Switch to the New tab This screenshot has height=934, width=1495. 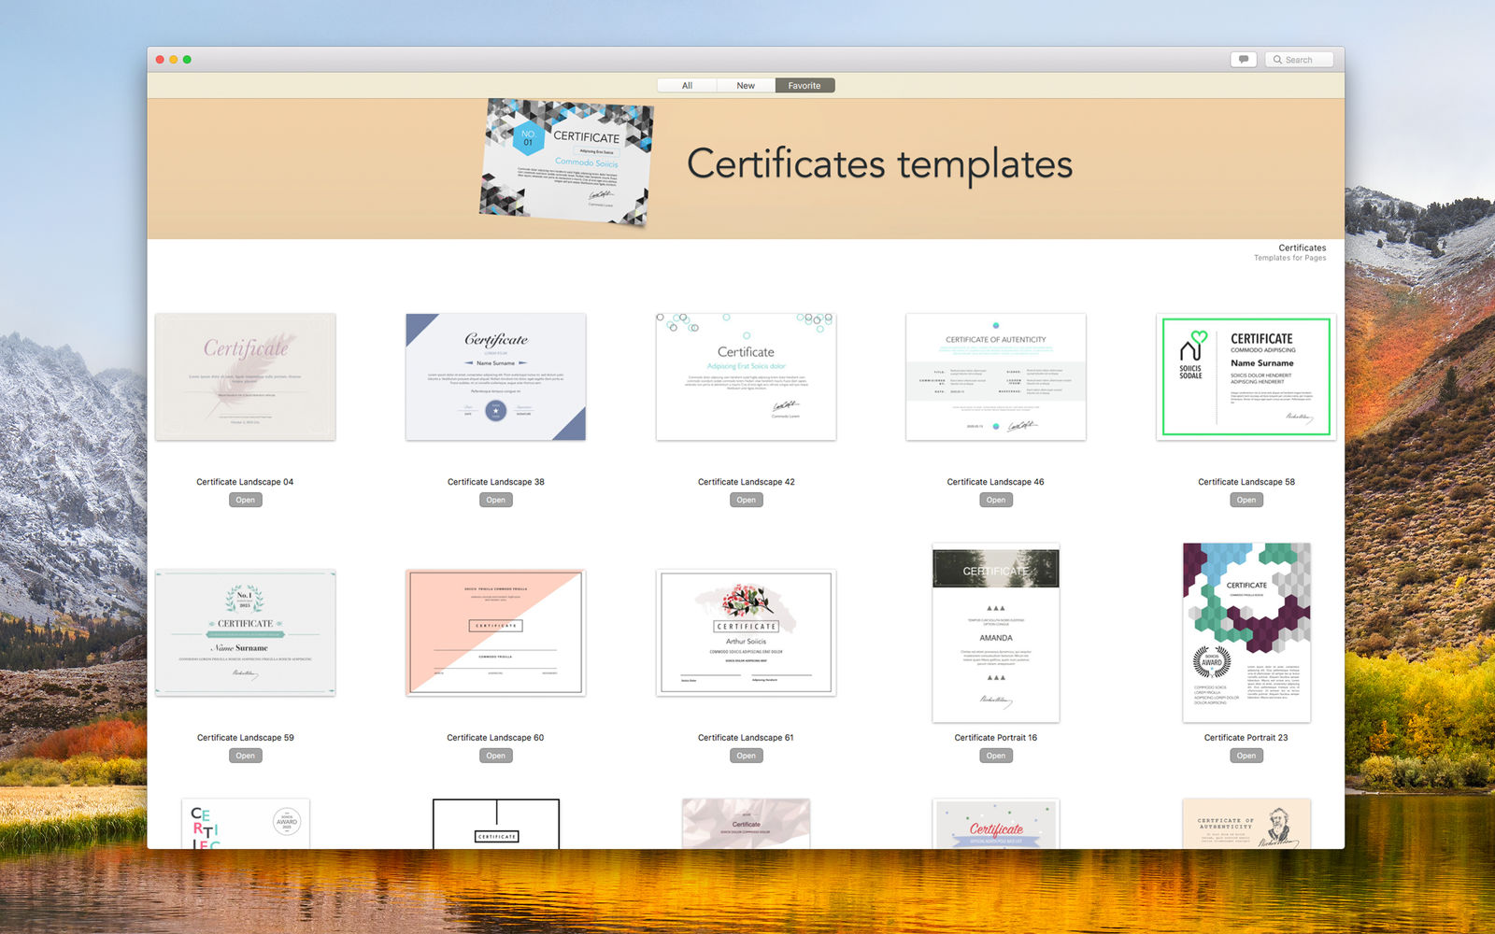pos(746,85)
